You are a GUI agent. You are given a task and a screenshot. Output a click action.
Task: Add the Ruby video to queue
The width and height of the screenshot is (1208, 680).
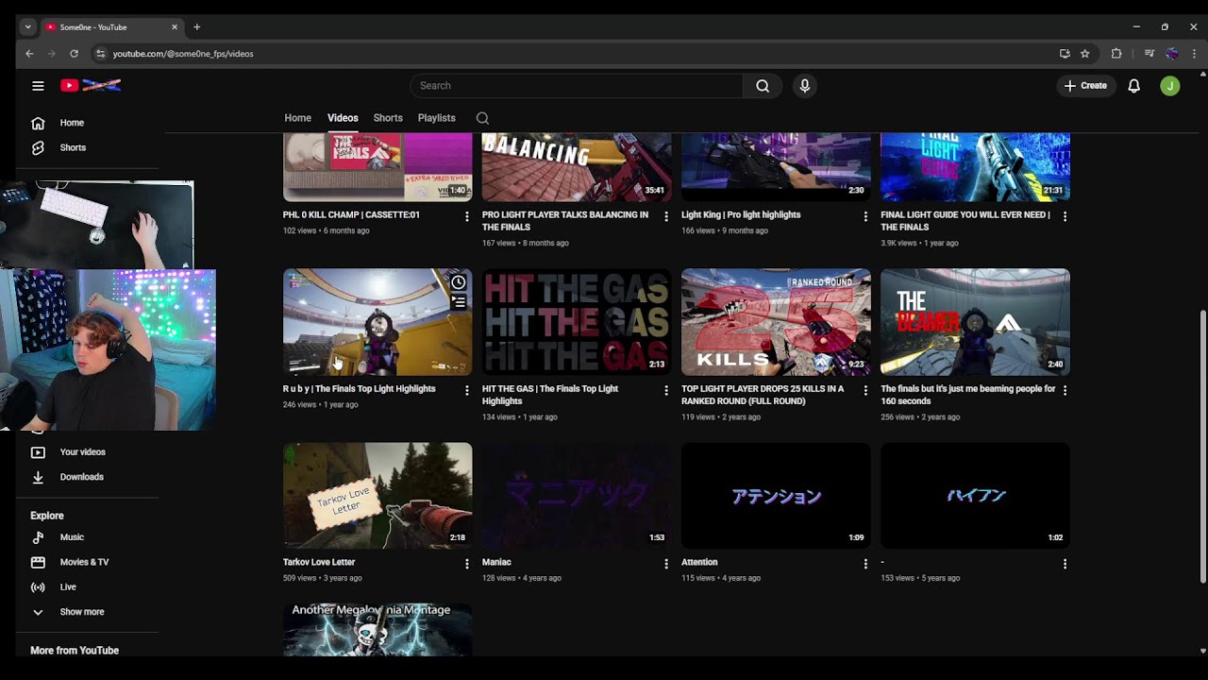(459, 302)
